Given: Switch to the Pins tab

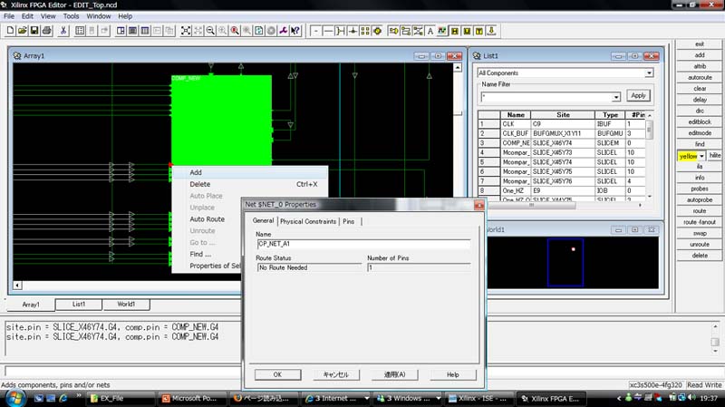Looking at the screenshot, I should [x=349, y=221].
